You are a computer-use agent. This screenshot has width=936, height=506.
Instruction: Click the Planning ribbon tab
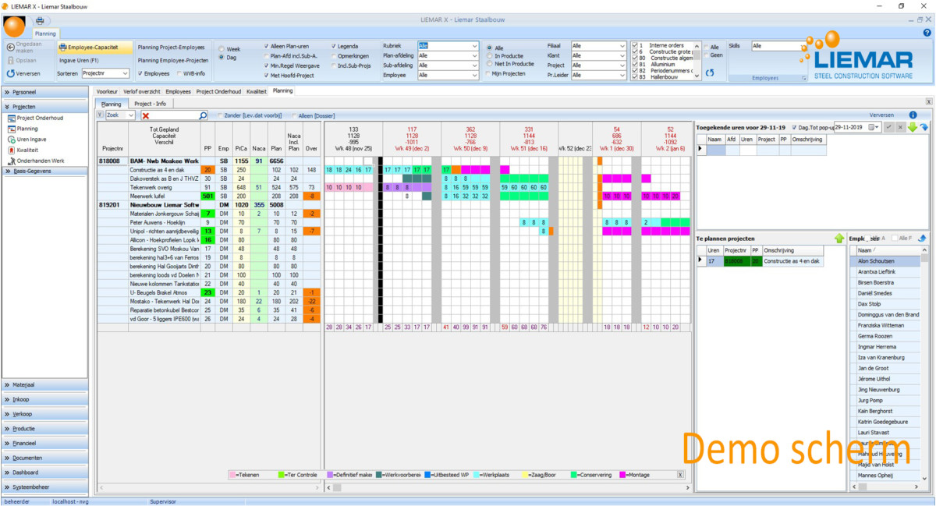(45, 34)
